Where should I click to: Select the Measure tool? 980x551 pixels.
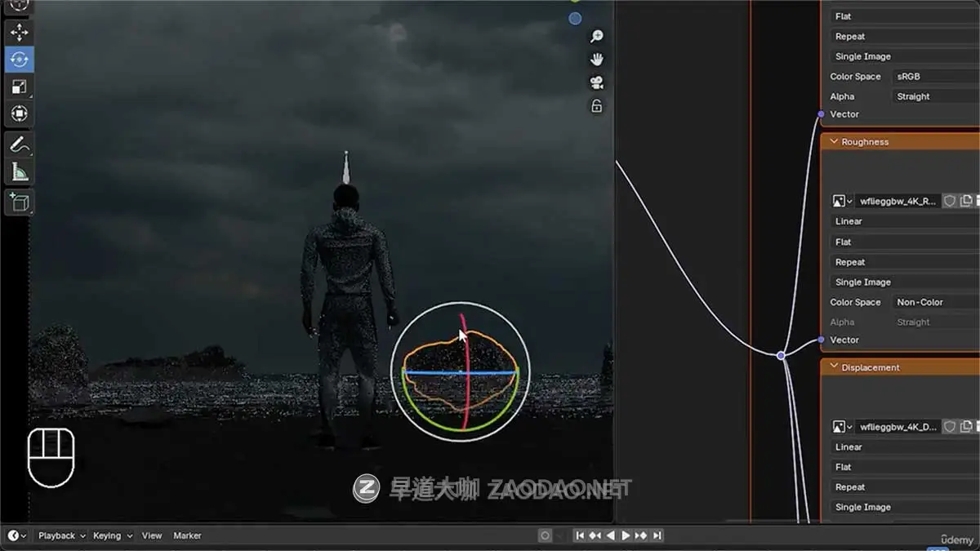click(18, 171)
